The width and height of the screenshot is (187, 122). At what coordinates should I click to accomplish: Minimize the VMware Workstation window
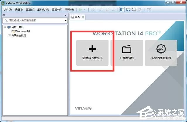[x=168, y=2]
